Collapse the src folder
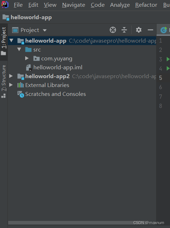Image resolution: width=170 pixels, height=228 pixels. 19,49
